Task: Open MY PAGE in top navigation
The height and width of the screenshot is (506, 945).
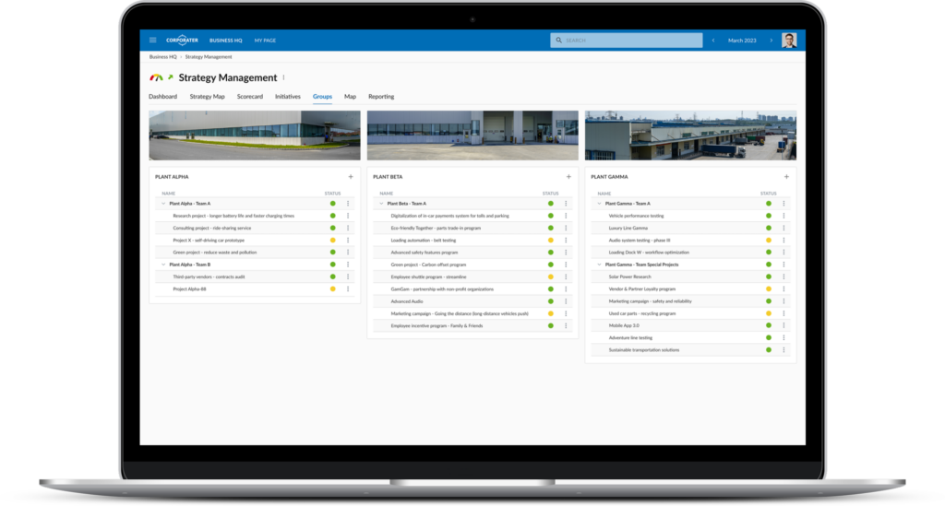Action: [265, 41]
